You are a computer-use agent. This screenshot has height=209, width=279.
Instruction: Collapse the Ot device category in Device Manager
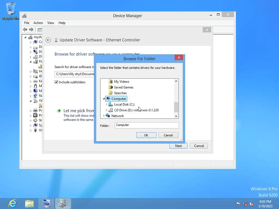(x=31, y=101)
